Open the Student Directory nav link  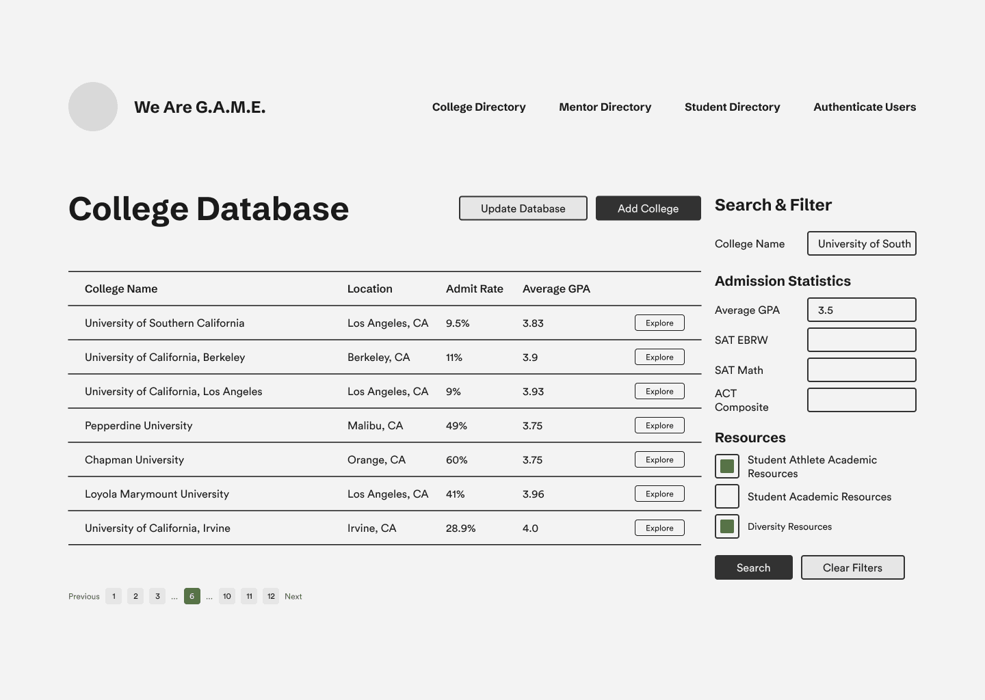[732, 107]
